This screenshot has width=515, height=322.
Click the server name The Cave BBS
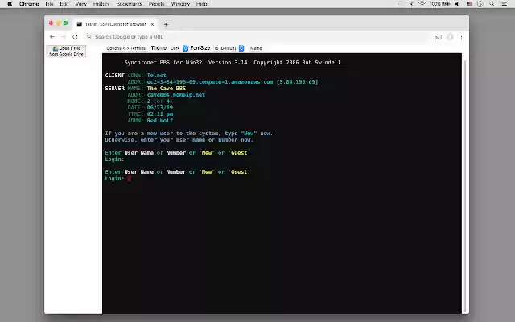click(167, 88)
